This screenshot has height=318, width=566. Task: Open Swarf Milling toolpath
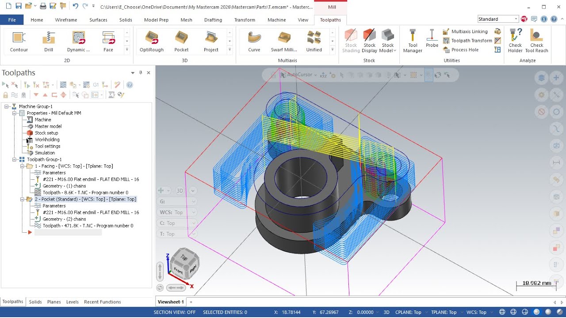point(284,42)
